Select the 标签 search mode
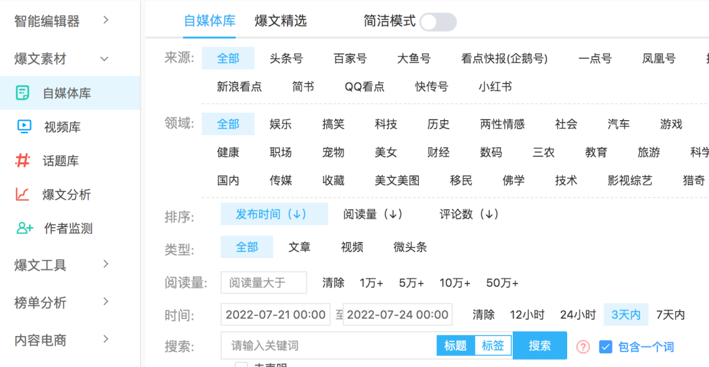 click(493, 346)
